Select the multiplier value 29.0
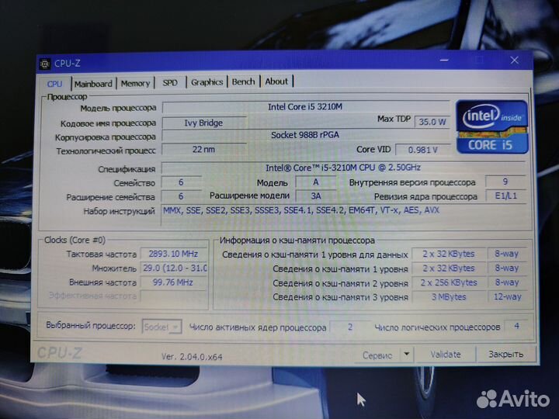Image resolution: width=559 pixels, height=419 pixels. point(175,268)
